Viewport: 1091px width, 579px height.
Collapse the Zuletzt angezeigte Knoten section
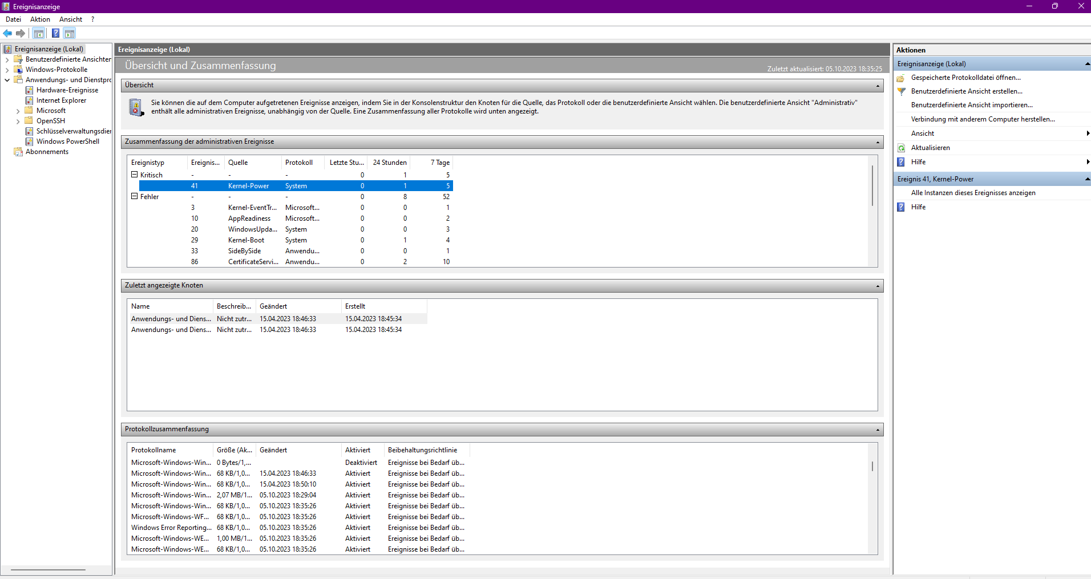(x=878, y=286)
